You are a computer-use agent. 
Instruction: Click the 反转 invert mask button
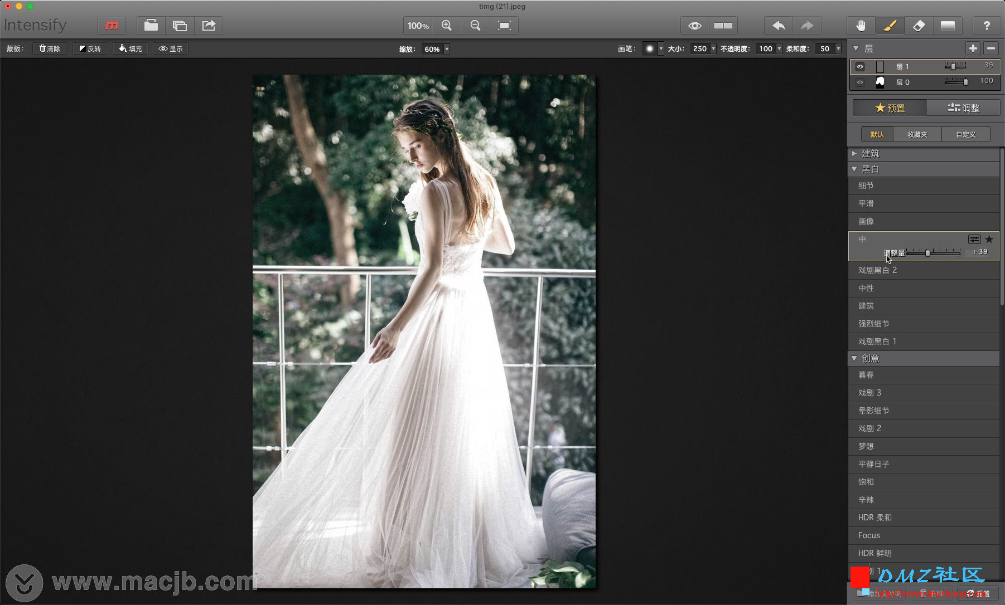pyautogui.click(x=90, y=49)
